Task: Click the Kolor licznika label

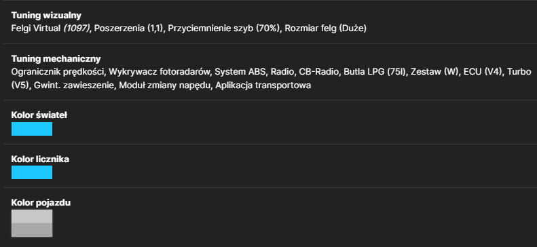Action: point(40,159)
